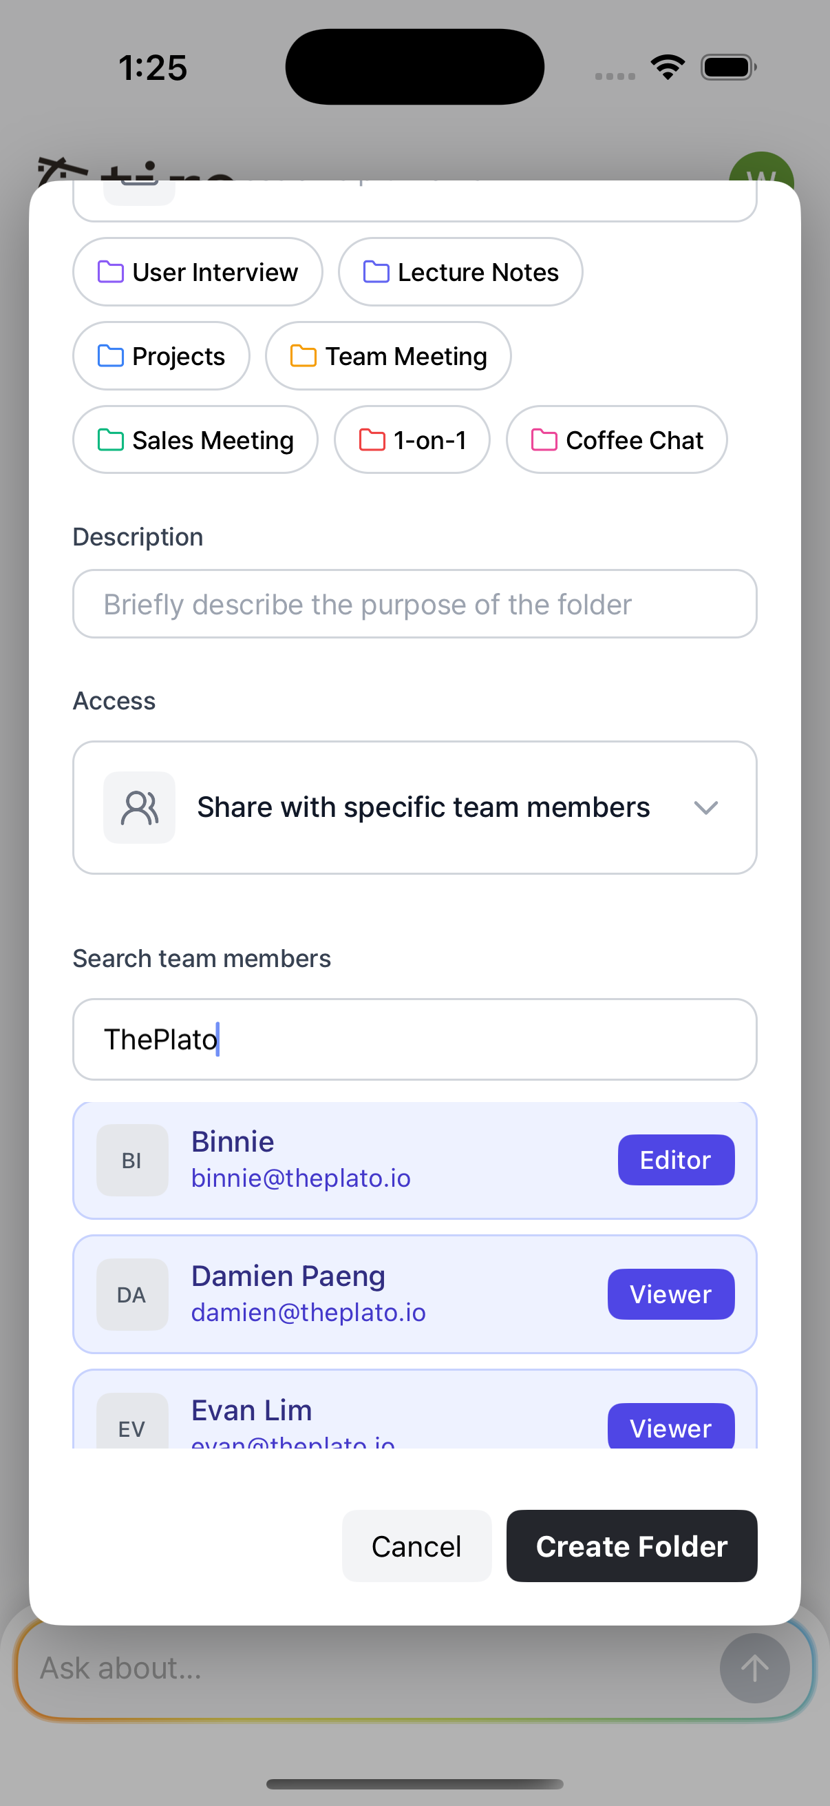Screen dimensions: 830x1806
Task: Toggle Damien Paeng's Viewer role badge
Action: click(670, 1294)
